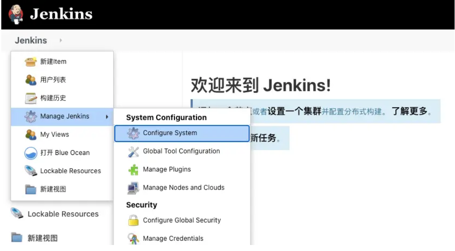Click the Configure Global Security padlock icon
The image size is (455, 251).
133,220
